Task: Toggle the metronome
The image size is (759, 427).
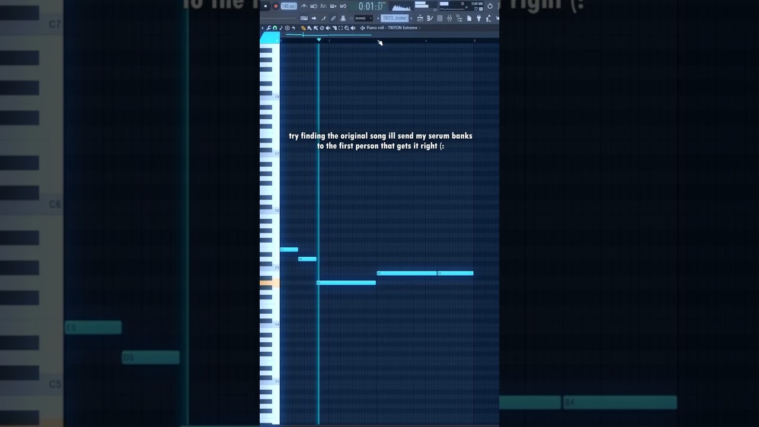Action: pyautogui.click(x=304, y=6)
